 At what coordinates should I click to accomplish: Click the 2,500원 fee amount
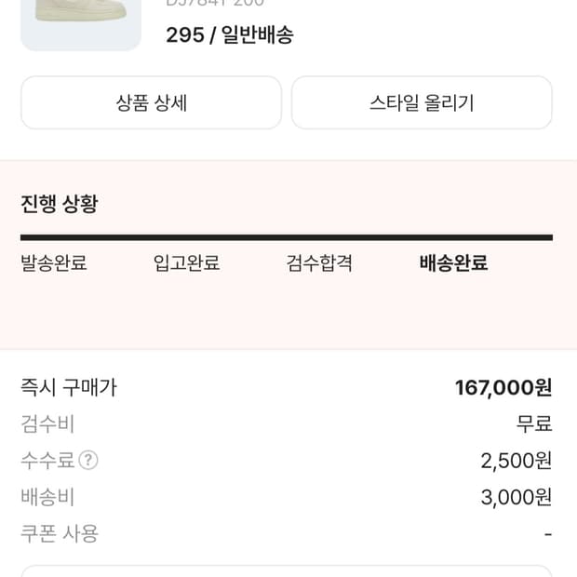[516, 460]
